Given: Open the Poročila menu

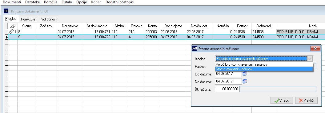Looking at the screenshot, I should 50,2.
